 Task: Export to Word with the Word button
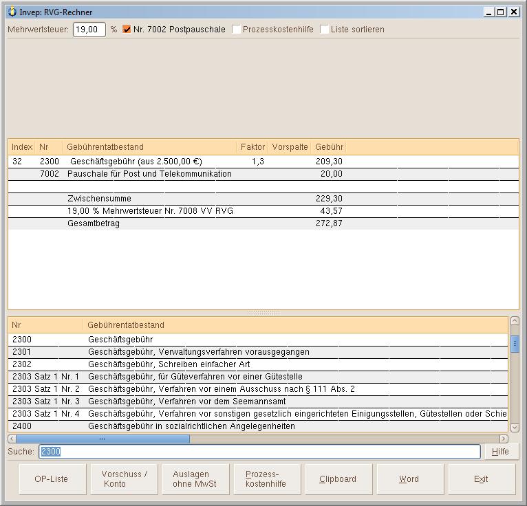click(x=411, y=479)
